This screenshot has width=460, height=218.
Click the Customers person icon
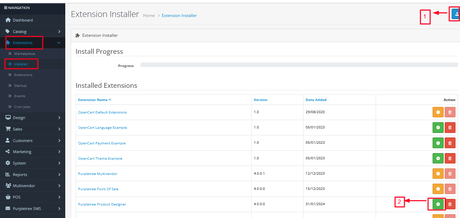click(x=8, y=140)
